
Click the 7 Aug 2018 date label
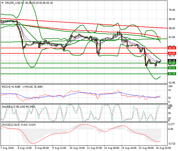(7, 148)
